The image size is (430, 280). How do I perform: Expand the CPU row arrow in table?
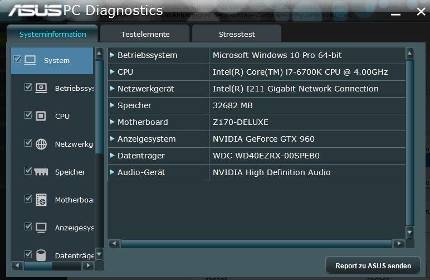[112, 71]
